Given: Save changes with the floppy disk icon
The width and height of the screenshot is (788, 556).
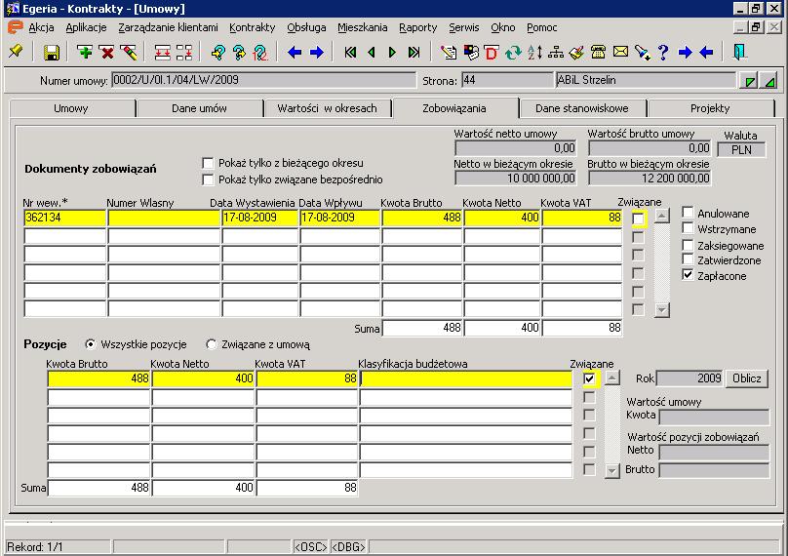Looking at the screenshot, I should [52, 53].
